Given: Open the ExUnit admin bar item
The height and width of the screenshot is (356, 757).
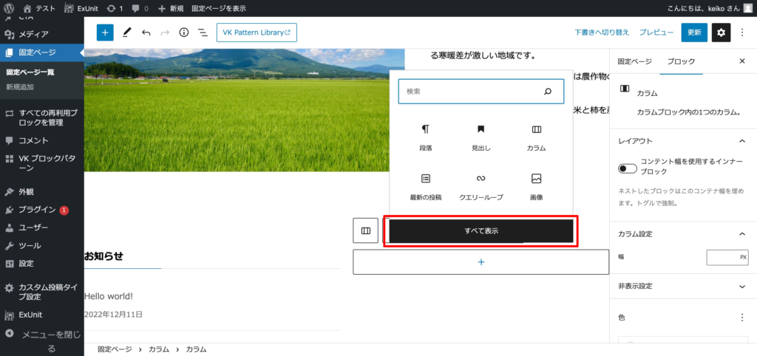Looking at the screenshot, I should tap(81, 8).
